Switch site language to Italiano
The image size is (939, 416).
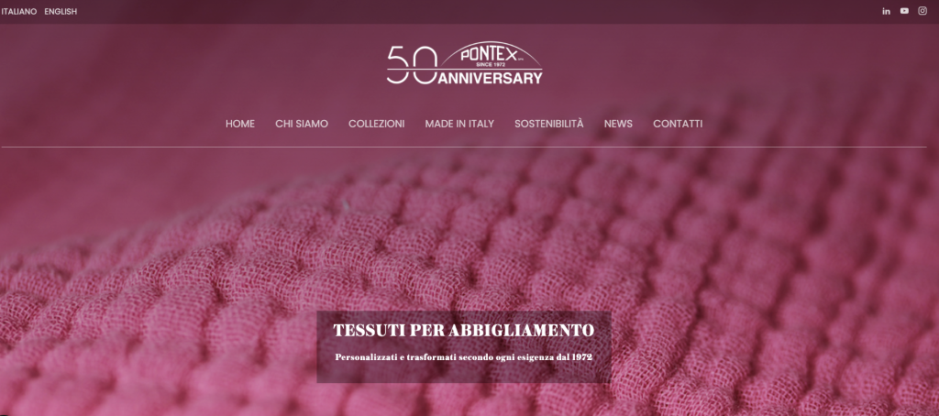(x=19, y=11)
